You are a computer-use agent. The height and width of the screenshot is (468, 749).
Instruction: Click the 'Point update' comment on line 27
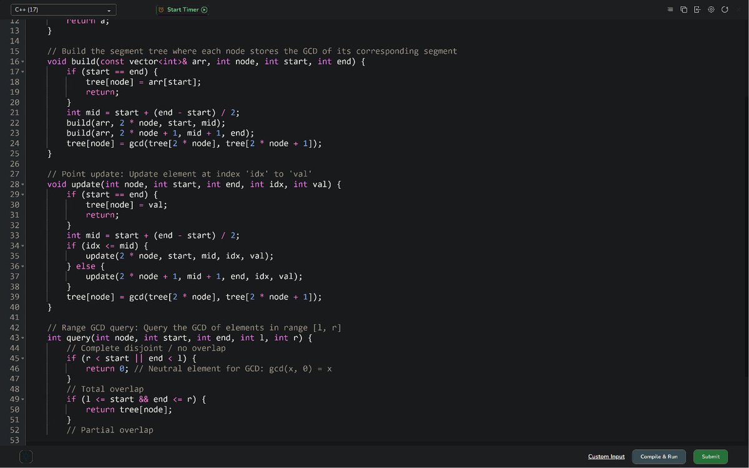(x=180, y=174)
